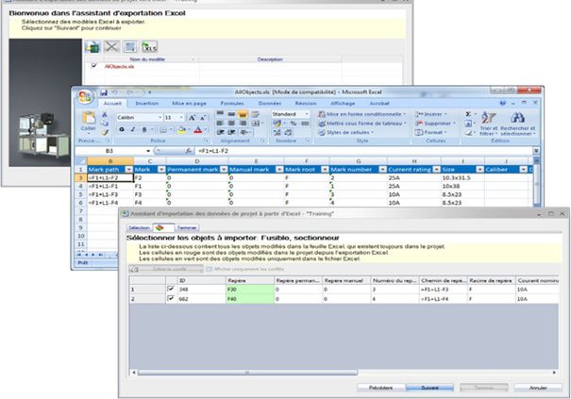Select cell 10.3x31.5 in Size column
This screenshot has height=399, width=571.
(x=462, y=178)
